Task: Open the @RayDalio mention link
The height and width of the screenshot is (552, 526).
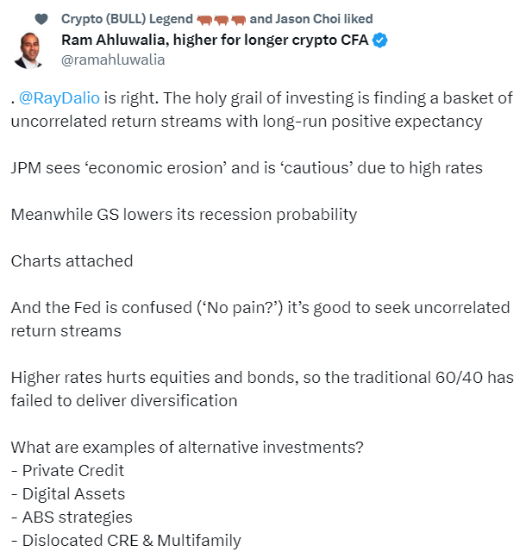Action: [x=59, y=97]
